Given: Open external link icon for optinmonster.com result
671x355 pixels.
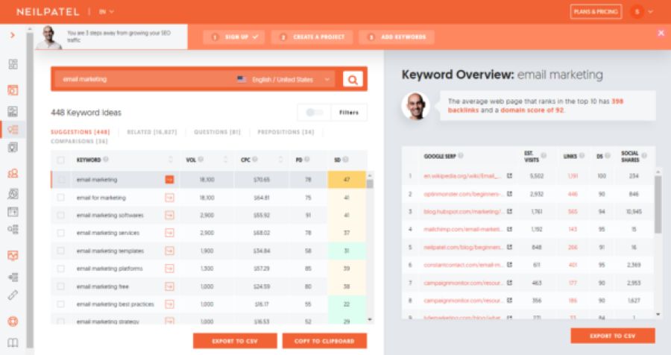Looking at the screenshot, I should click(x=510, y=194).
